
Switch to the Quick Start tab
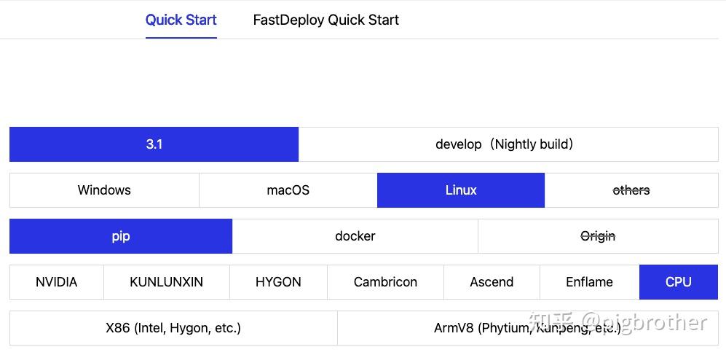181,20
